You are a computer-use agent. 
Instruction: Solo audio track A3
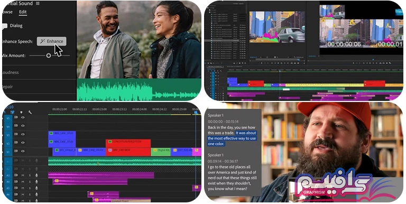click(x=30, y=175)
